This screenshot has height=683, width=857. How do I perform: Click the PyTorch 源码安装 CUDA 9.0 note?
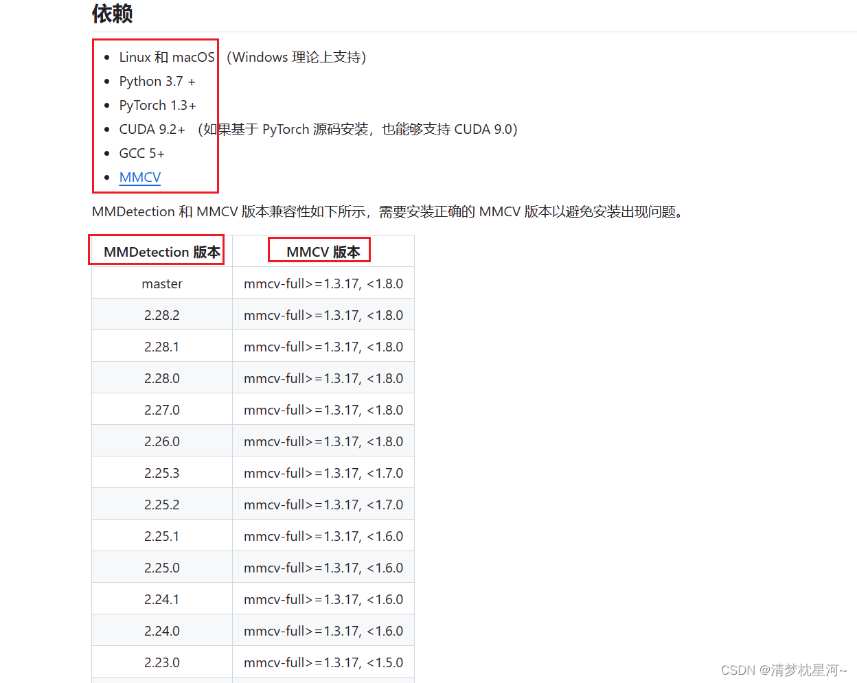point(358,129)
